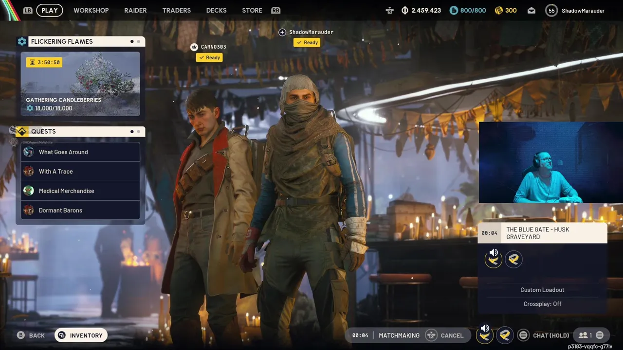This screenshot has width=623, height=350.
Task: Click the blue token icon beside 800/800
Action: click(x=454, y=10)
